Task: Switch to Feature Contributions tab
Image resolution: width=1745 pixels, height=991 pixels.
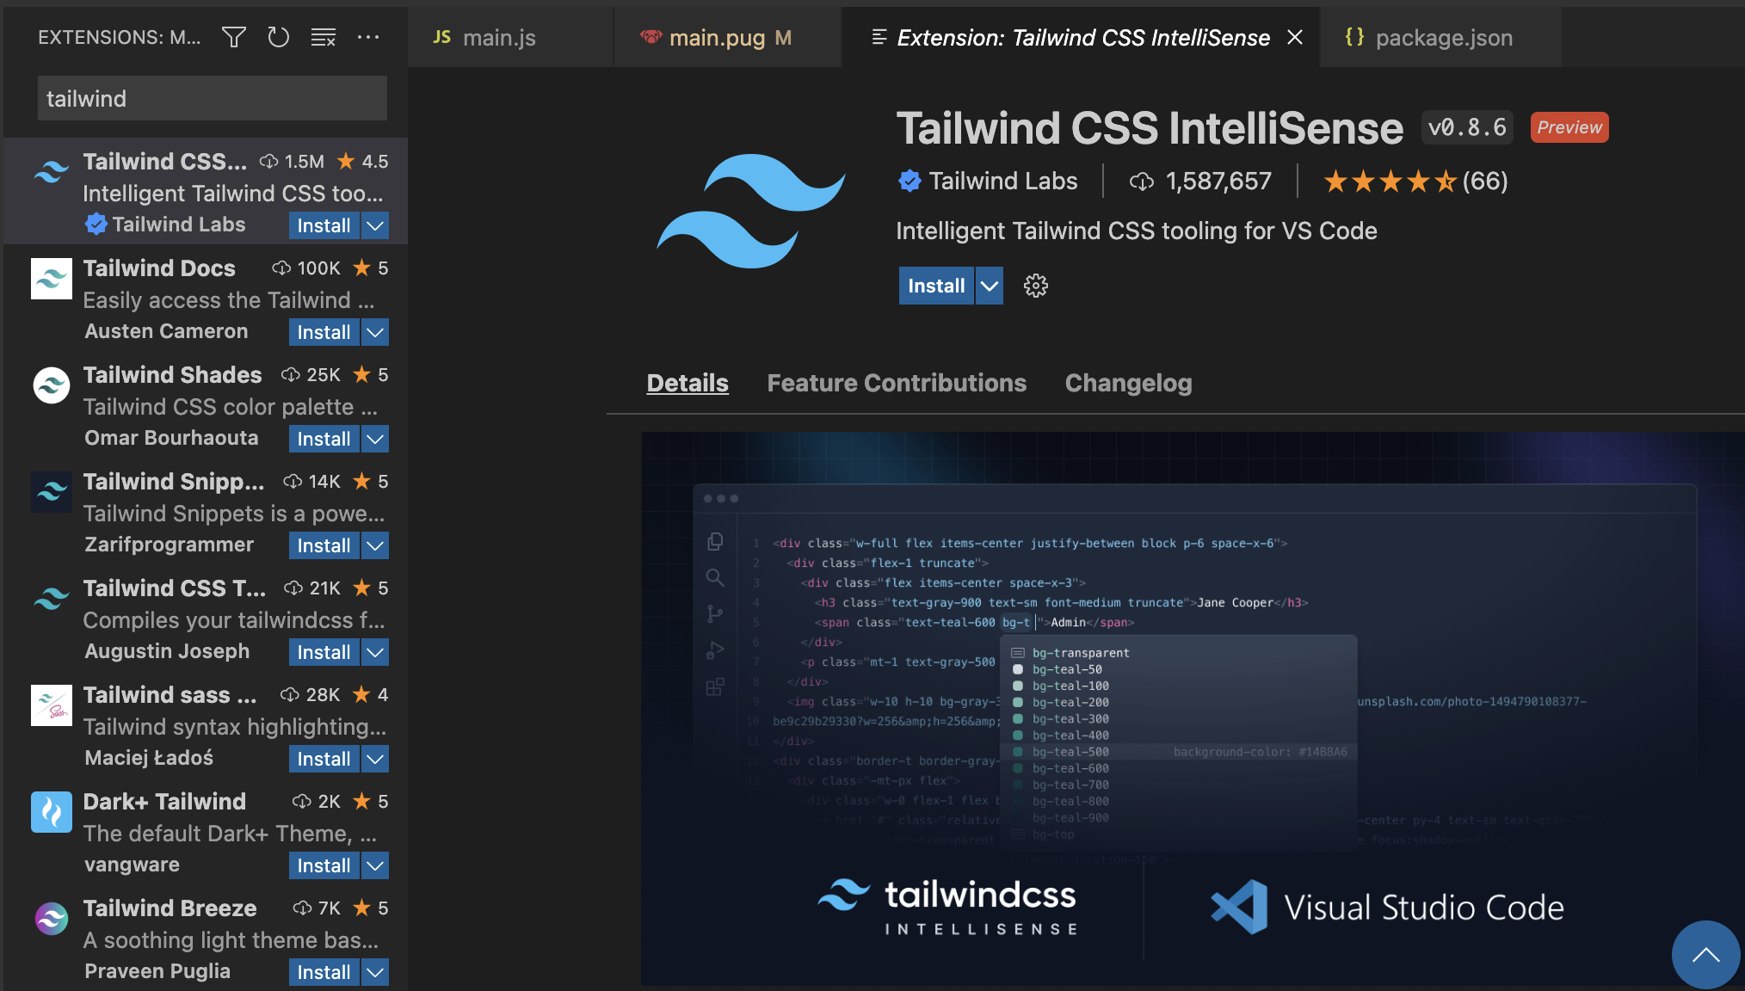Action: [897, 383]
